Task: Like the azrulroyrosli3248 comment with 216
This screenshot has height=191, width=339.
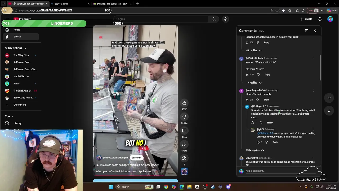Action: point(247,100)
